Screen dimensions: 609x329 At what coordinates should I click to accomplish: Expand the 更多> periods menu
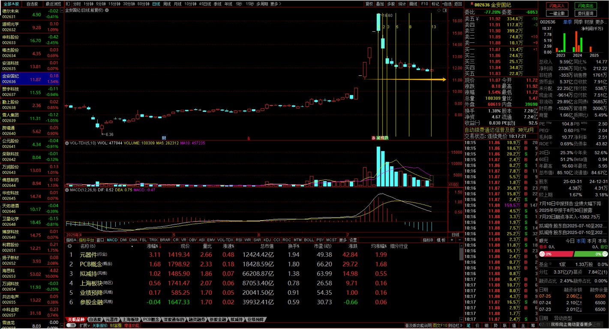point(276,4)
